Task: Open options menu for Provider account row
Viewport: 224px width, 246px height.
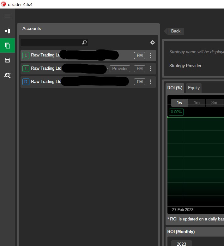Action: (x=151, y=68)
